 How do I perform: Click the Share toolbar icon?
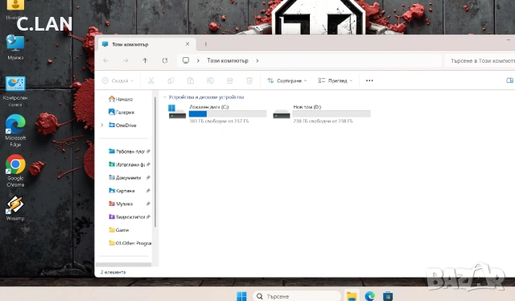230,80
